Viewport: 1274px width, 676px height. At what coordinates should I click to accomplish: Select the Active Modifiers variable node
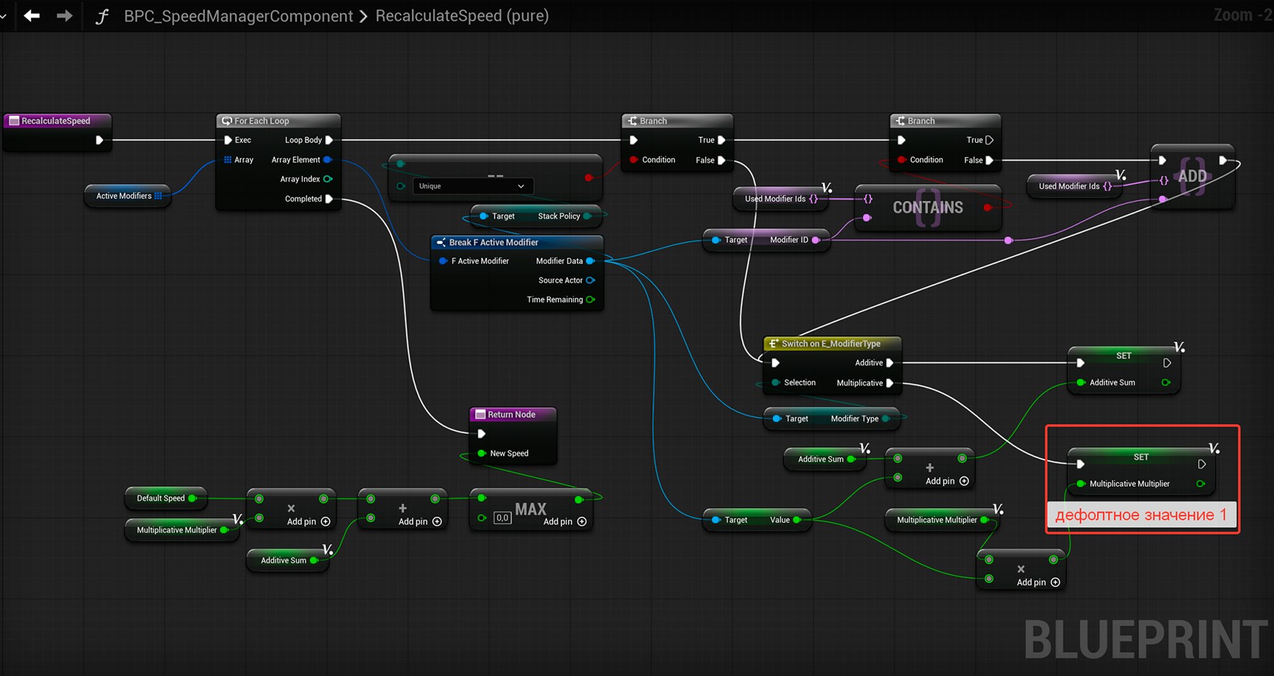127,196
